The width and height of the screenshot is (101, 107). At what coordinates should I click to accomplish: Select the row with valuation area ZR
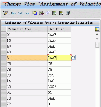click(4, 104)
